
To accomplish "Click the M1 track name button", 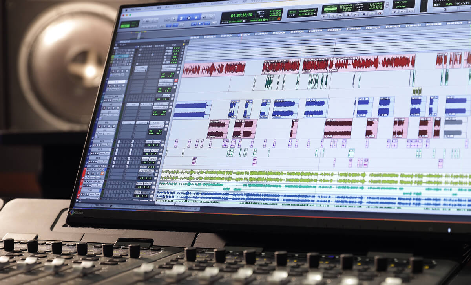I will tap(110, 105).
